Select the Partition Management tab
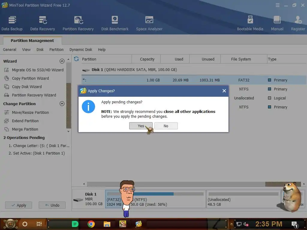The width and height of the screenshot is (307, 230). pos(32,40)
